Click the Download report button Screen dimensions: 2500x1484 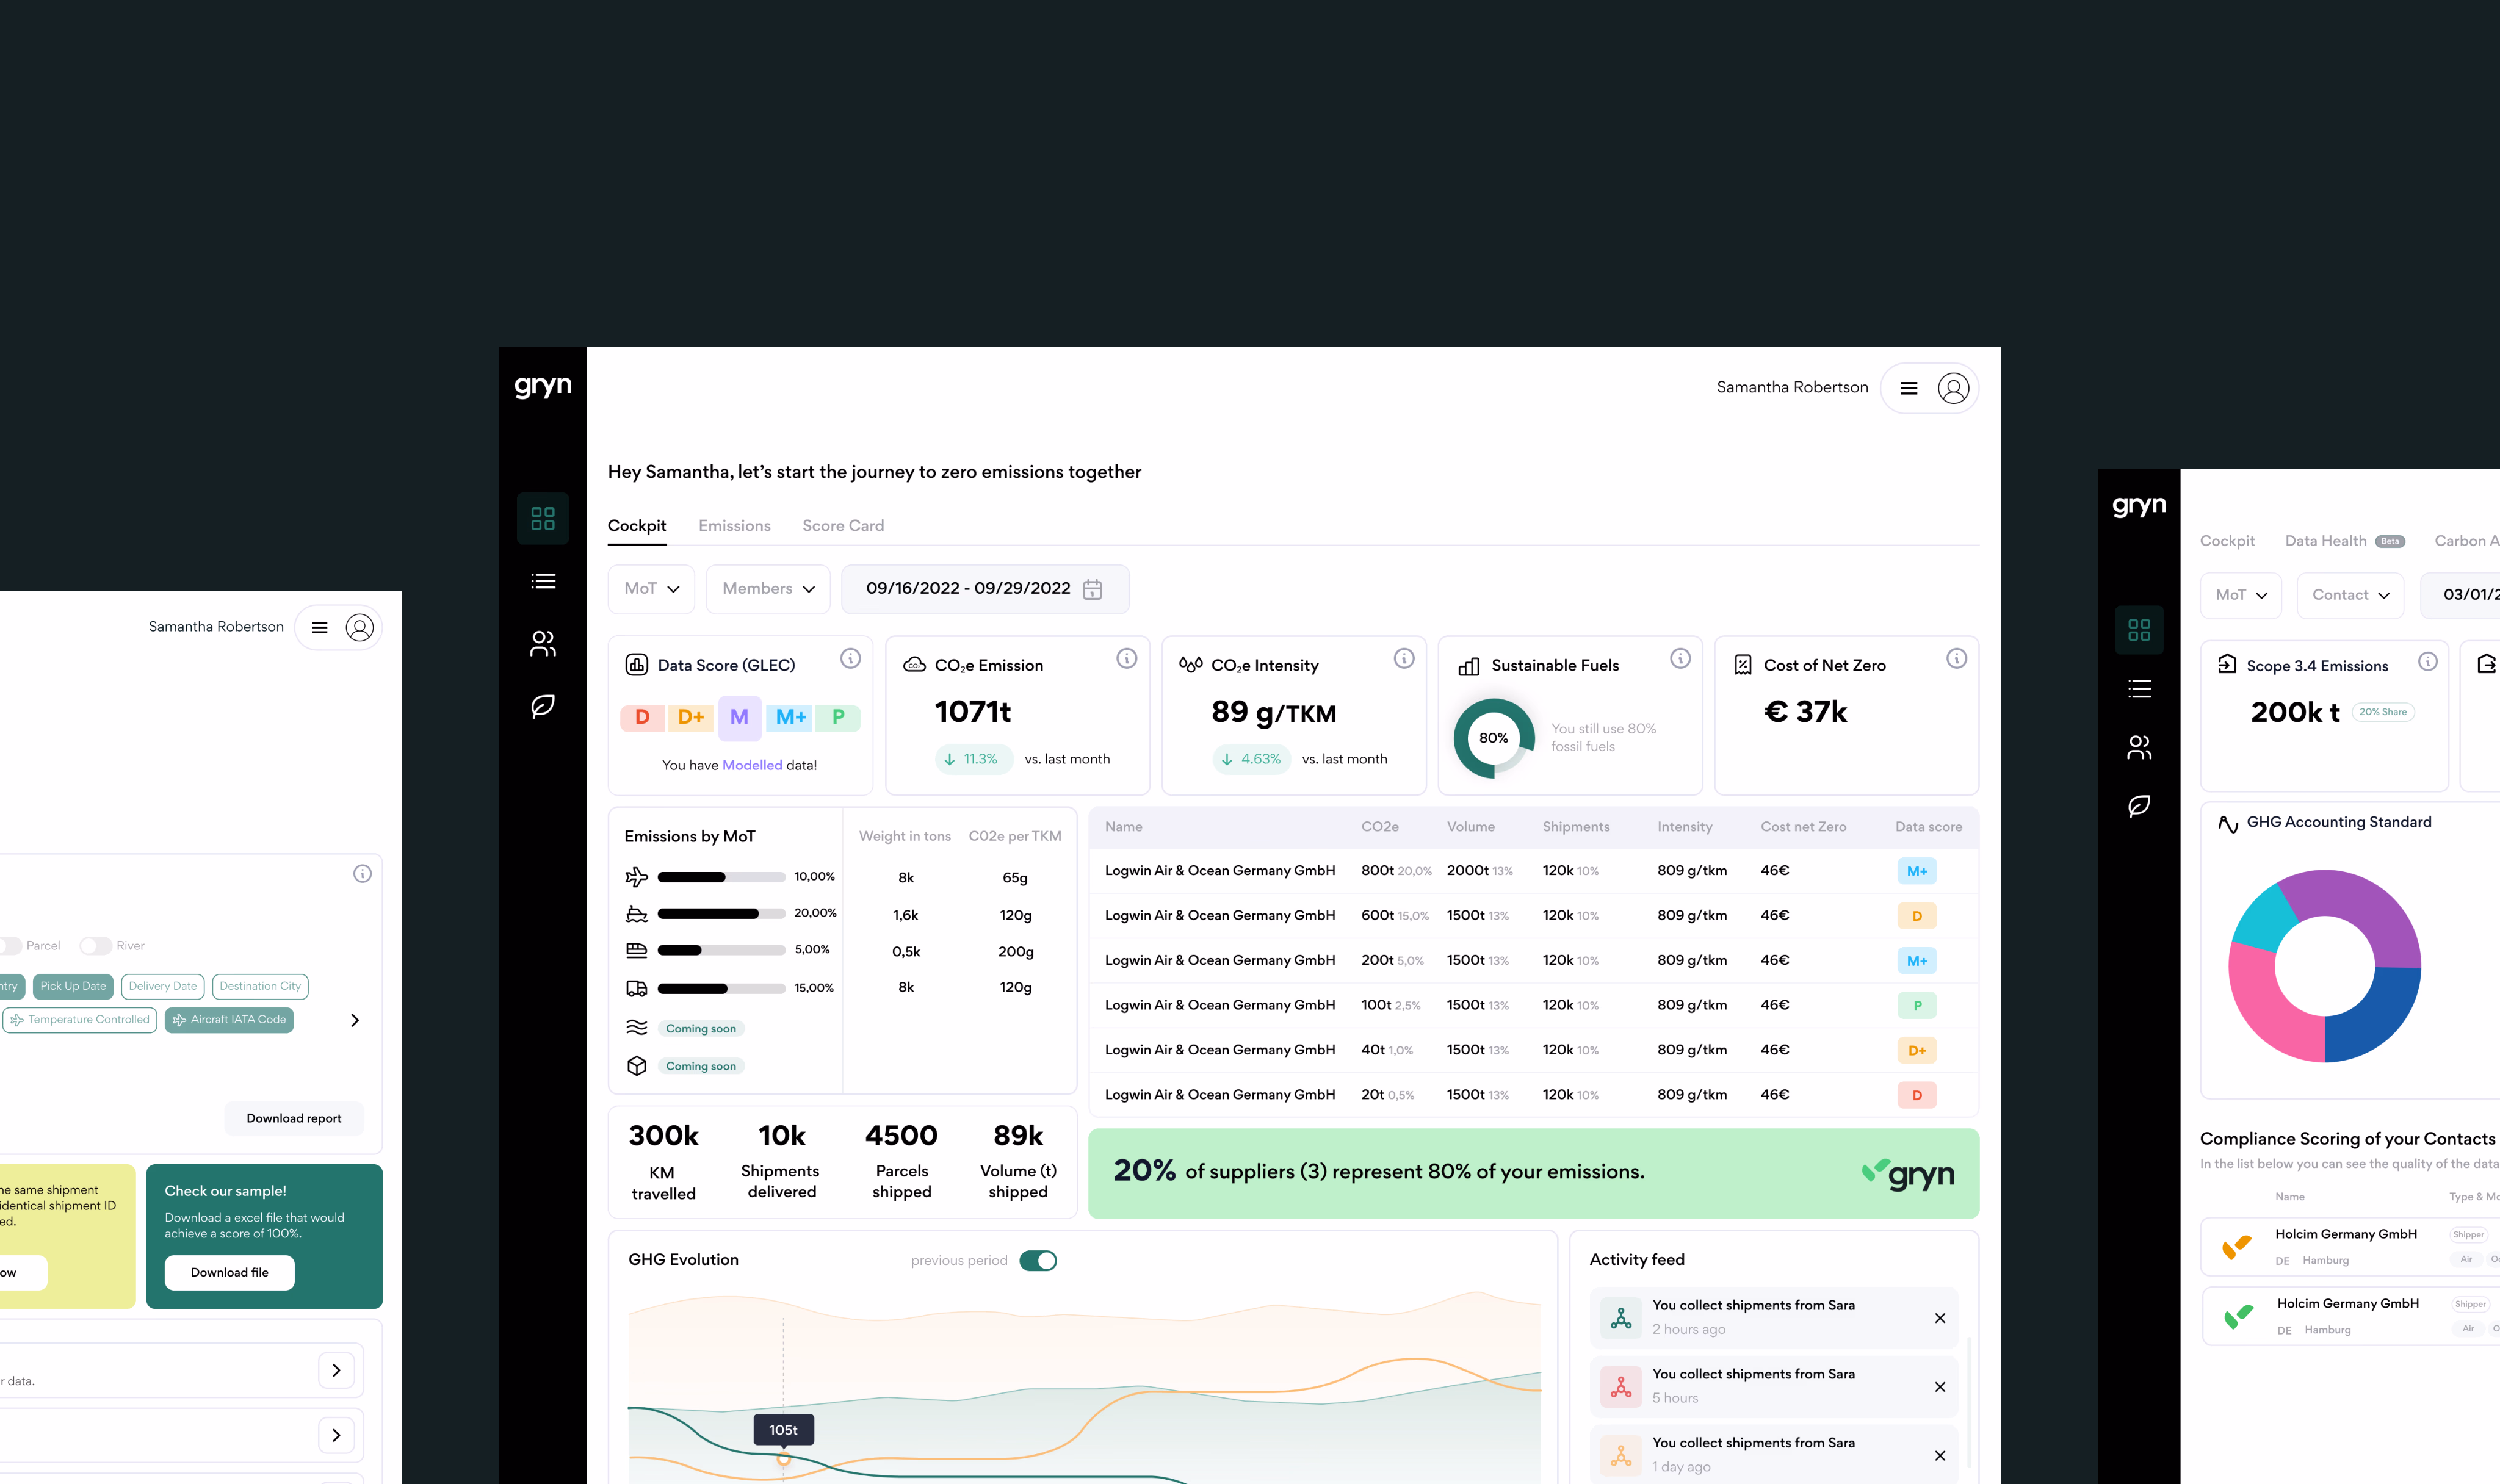[294, 1118]
